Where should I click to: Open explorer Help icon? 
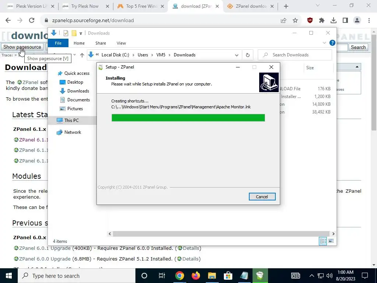point(332,43)
